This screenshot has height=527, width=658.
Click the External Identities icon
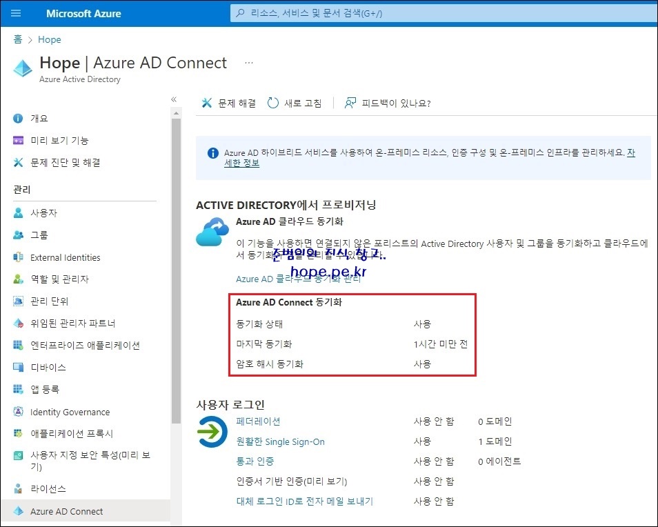pos(18,257)
